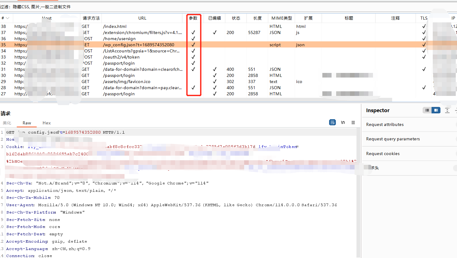The image size is (457, 258).
Task: Switch to the 美化 (Pretty) tab
Action: (x=7, y=123)
